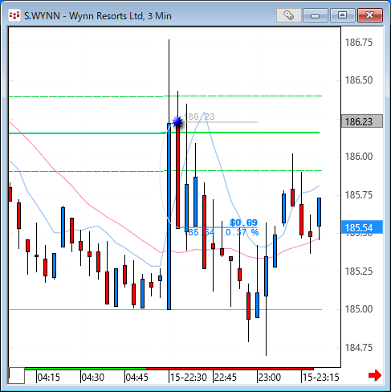Click the 186.00 price axis label

[359, 157]
